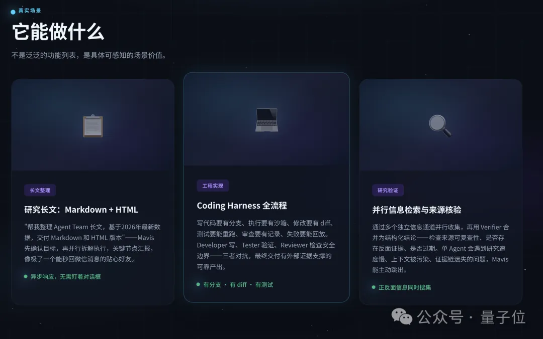Click the 公众号 · 量子位 watermark text
The image size is (543, 339).
471,317
